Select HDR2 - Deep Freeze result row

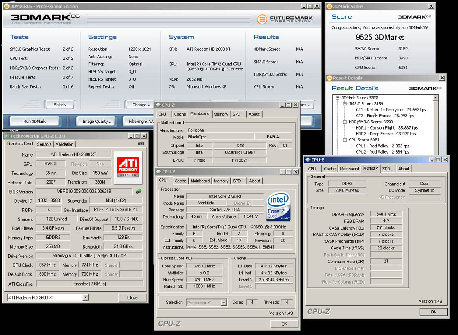pos(385,134)
